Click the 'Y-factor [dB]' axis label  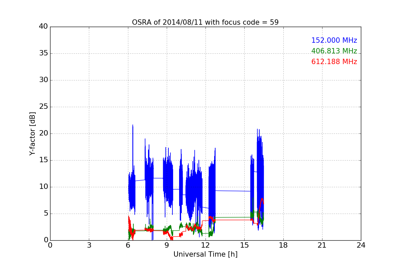(32, 133)
